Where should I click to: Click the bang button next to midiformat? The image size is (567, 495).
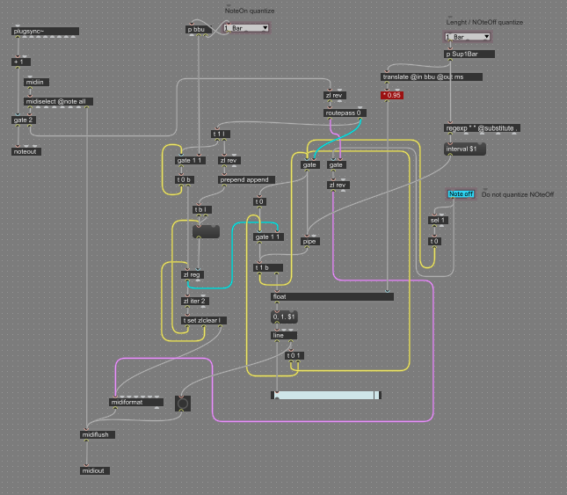(182, 403)
